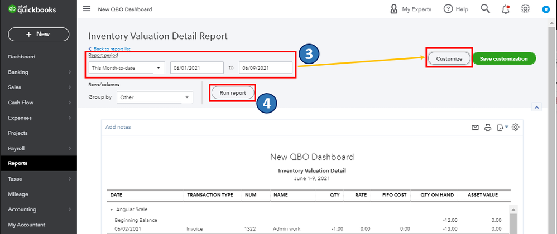
Task: Open the settings gear in header
Action: tap(525, 9)
